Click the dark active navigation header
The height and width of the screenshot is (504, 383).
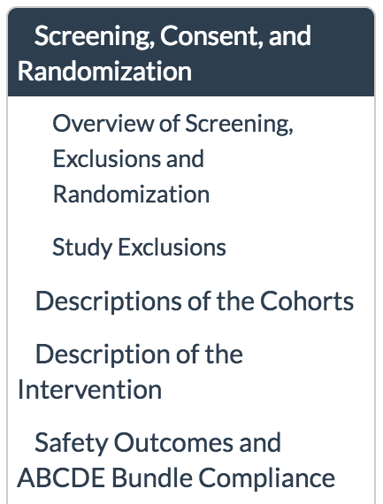(x=191, y=52)
